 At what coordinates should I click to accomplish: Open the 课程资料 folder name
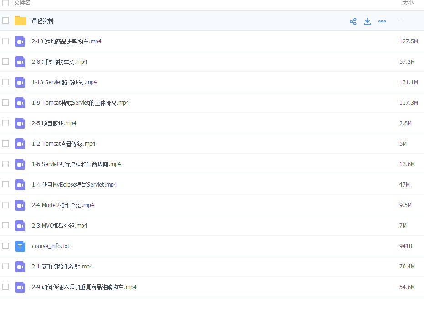[42, 21]
